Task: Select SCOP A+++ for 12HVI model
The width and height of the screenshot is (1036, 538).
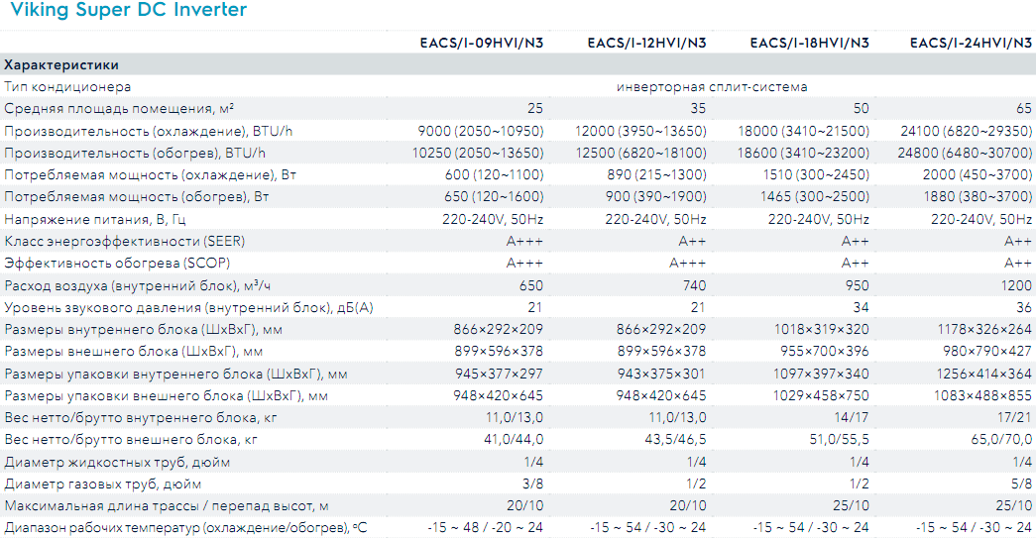Action: [x=688, y=263]
